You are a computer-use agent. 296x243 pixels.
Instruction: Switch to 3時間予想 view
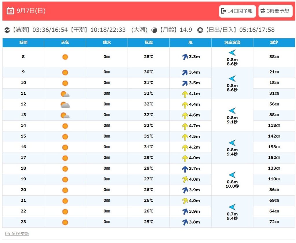point(275,11)
